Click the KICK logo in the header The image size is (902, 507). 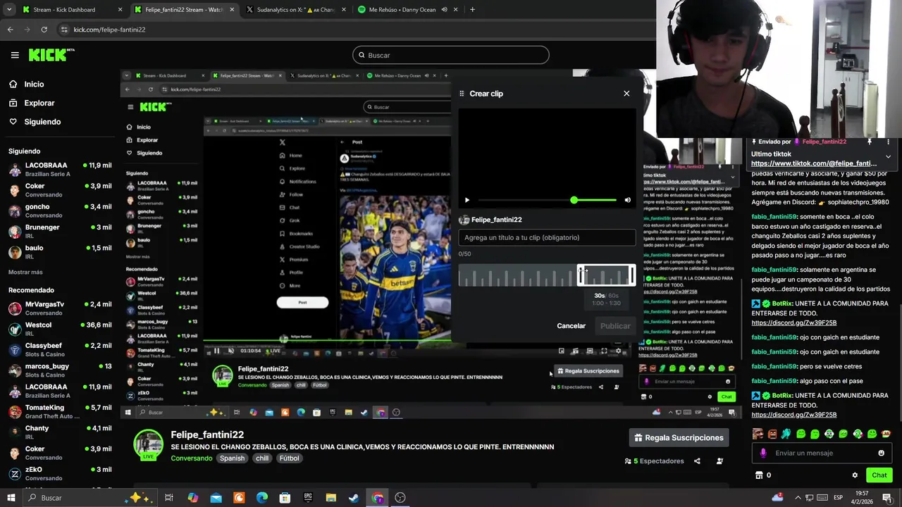(51, 55)
